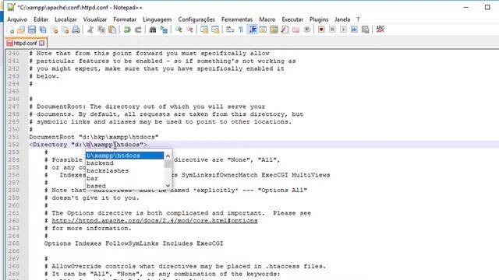Open the Executar menu
Screen dimensions: 499x280
point(292,19)
